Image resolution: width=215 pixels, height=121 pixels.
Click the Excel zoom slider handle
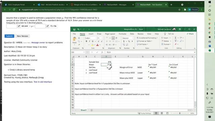click(x=180, y=113)
